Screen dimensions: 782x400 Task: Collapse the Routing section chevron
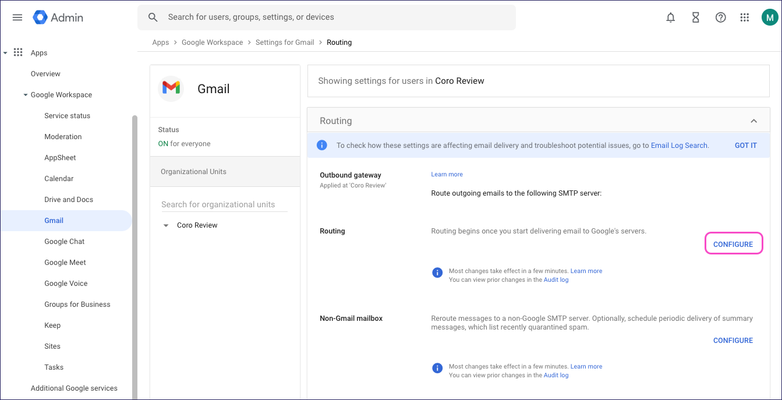coord(753,121)
